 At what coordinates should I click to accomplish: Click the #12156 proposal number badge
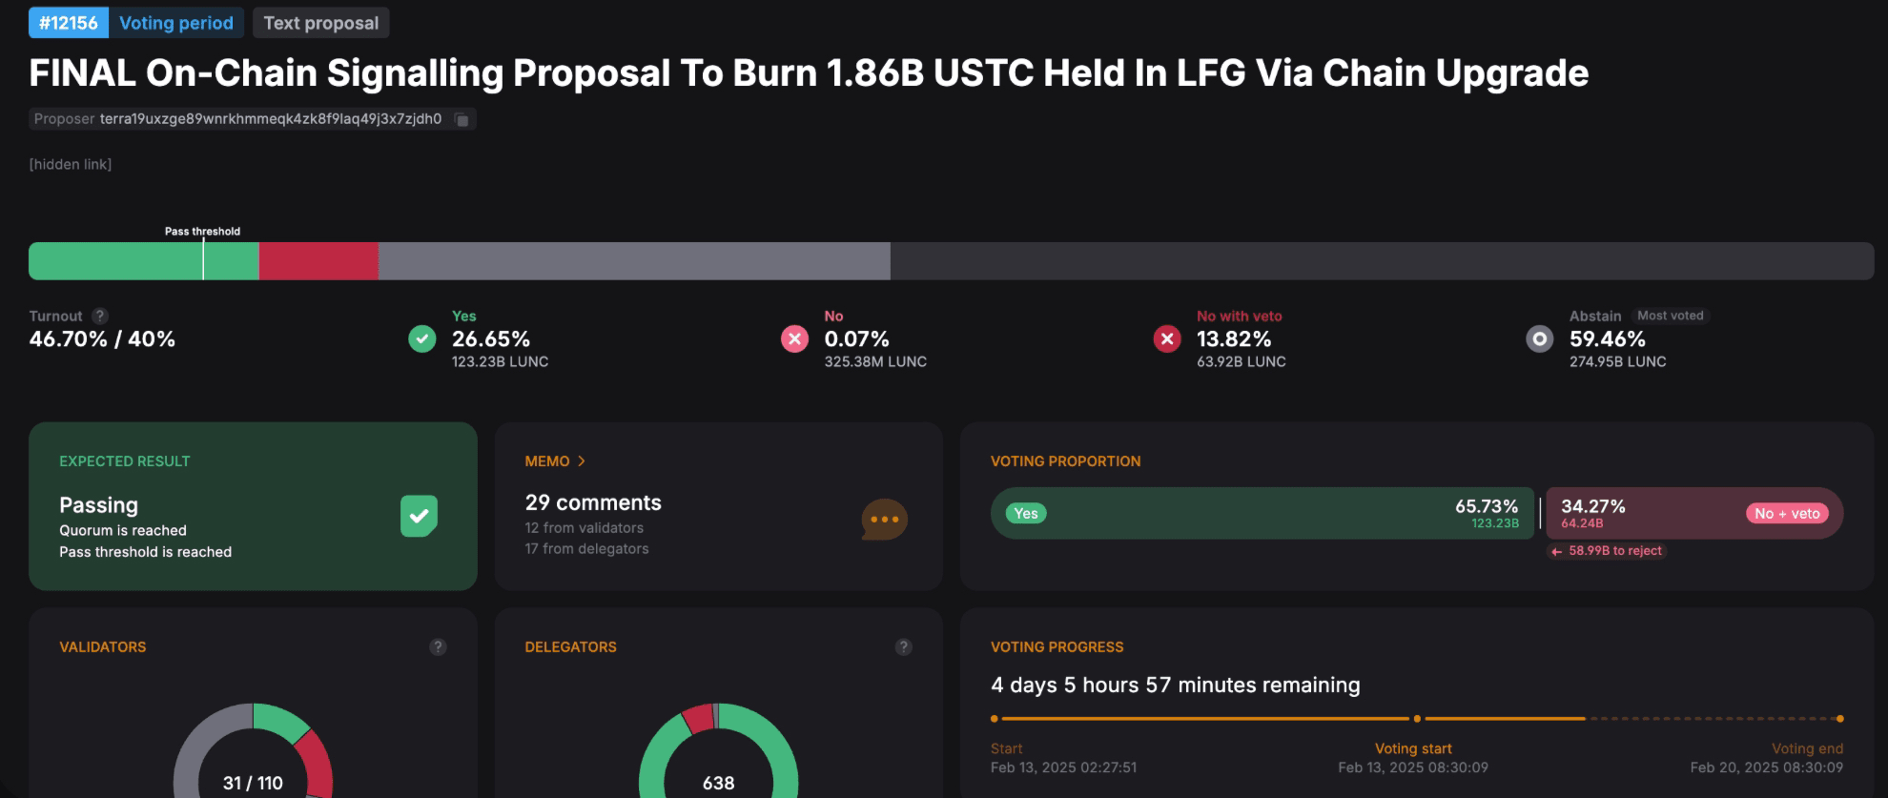pos(69,23)
